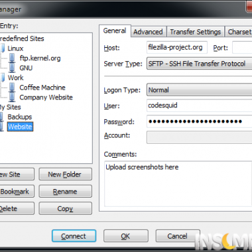This screenshot has width=252, height=252.
Task: Click the Connect button
Action: tap(74, 236)
